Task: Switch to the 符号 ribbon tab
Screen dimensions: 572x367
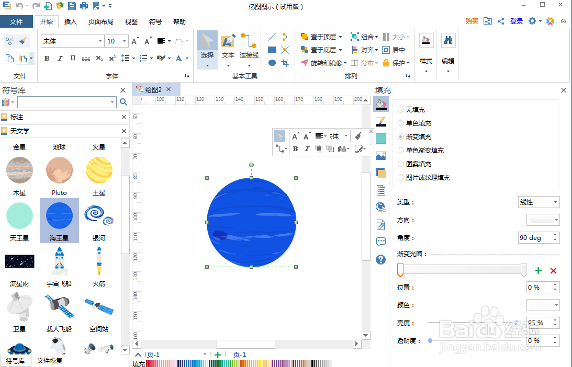Action: pos(155,22)
